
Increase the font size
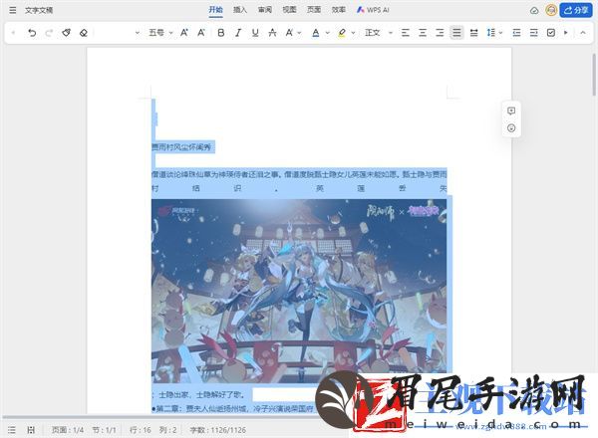pos(184,33)
